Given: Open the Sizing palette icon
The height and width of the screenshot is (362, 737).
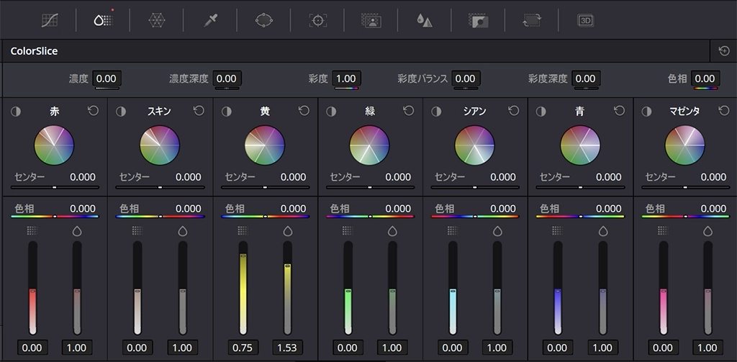Looking at the screenshot, I should pyautogui.click(x=532, y=20).
